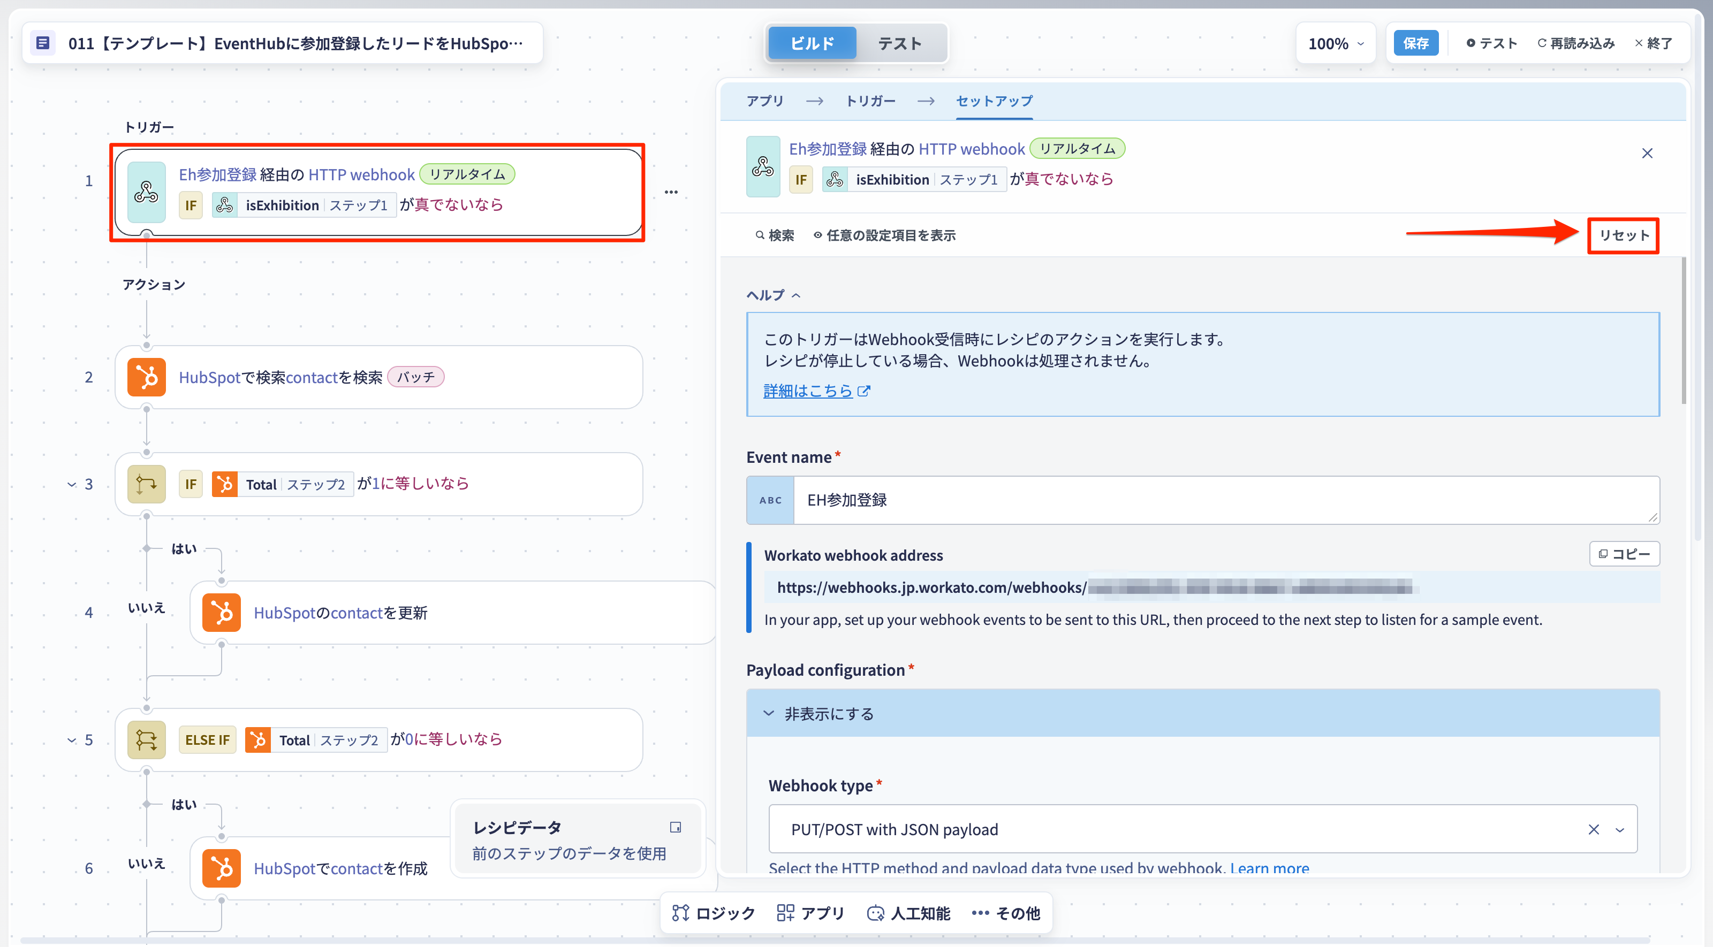Clear the Webhook type selection with the X icon
Screen dimensions: 1713x947
tap(1593, 829)
